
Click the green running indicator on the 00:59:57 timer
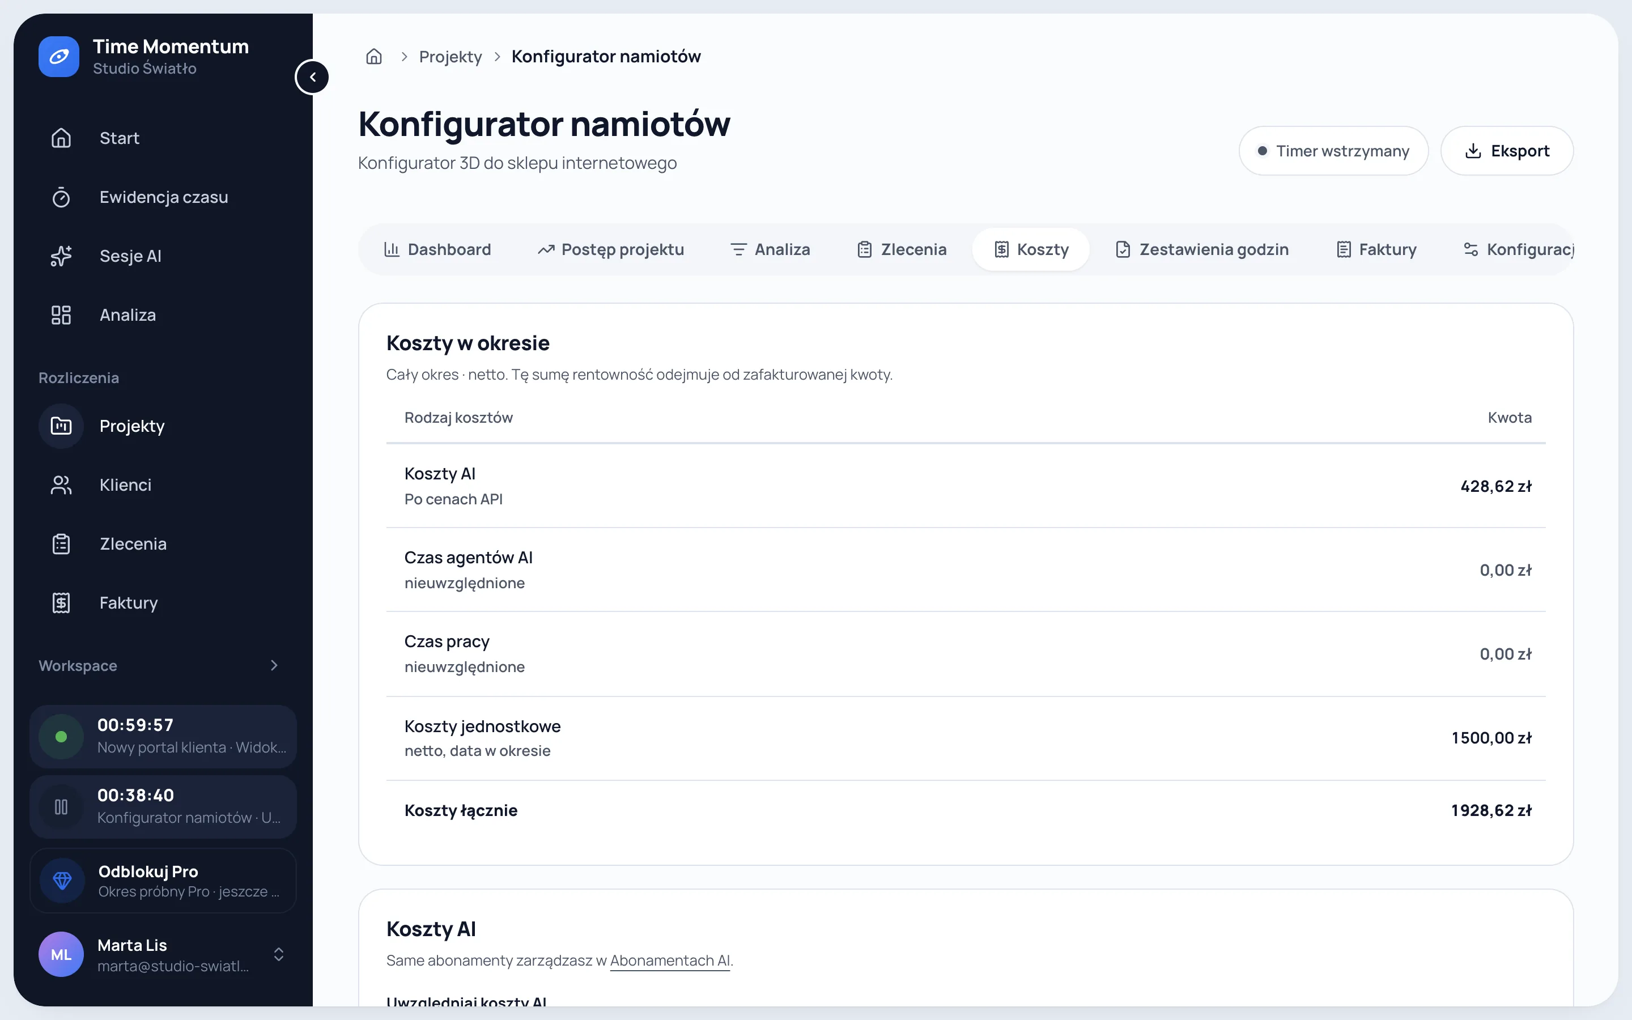pyautogui.click(x=61, y=737)
